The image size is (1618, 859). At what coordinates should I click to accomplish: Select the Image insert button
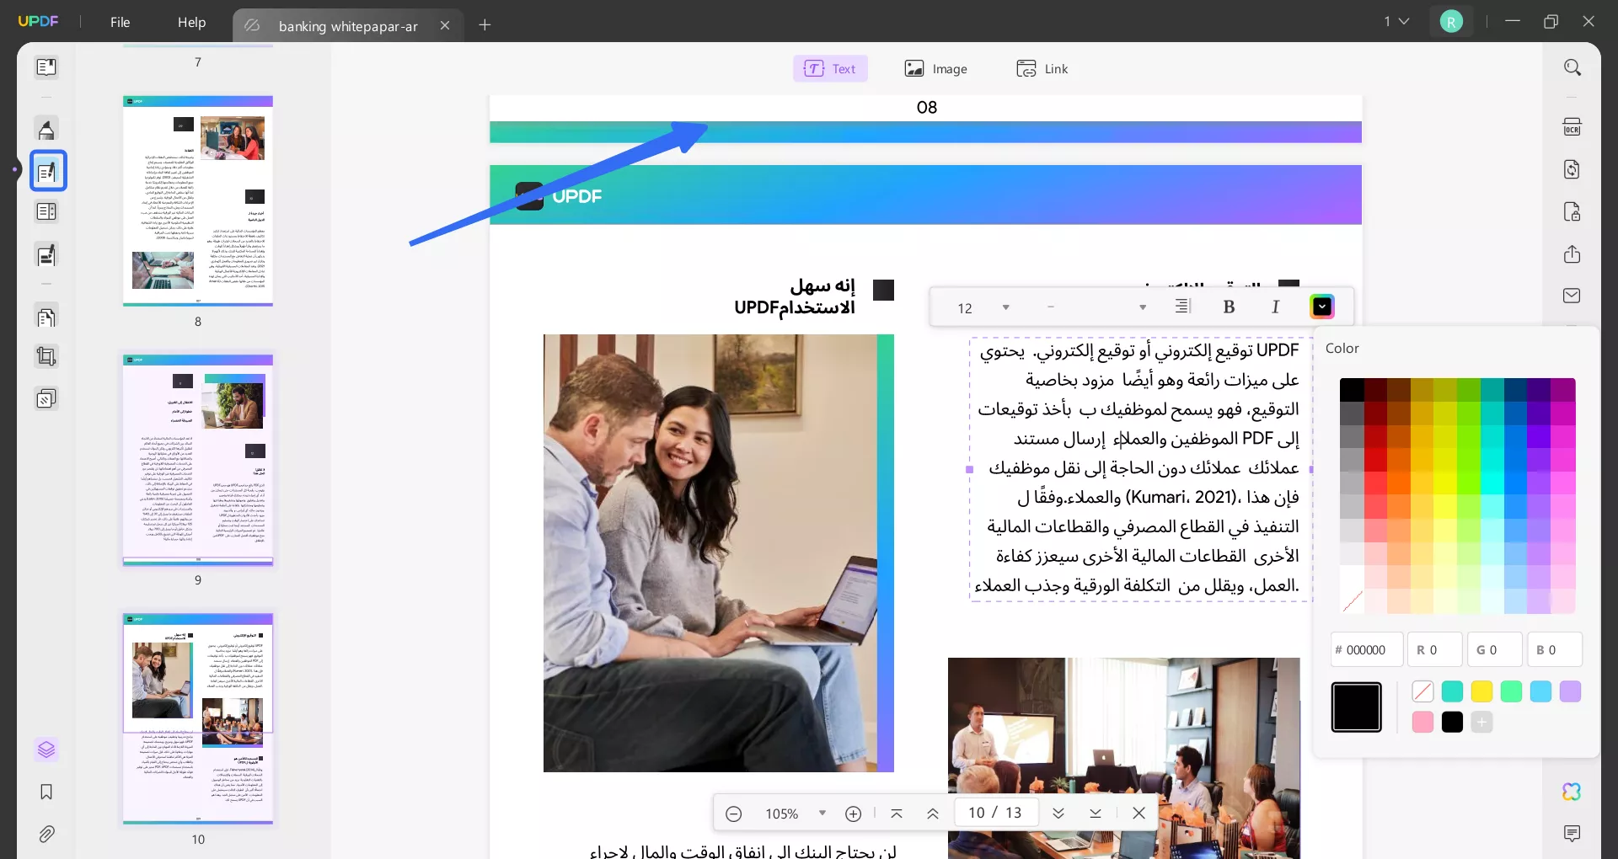coord(937,68)
